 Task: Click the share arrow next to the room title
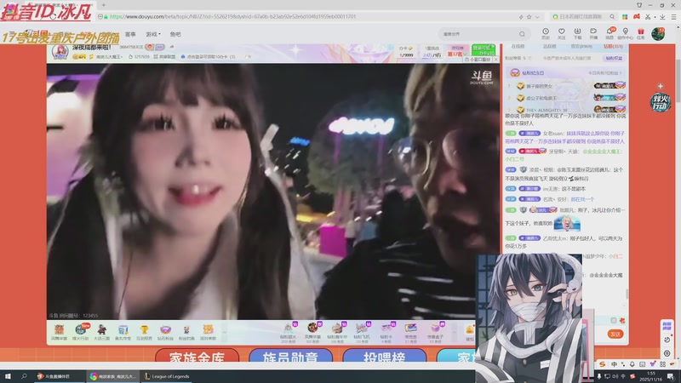point(172,47)
